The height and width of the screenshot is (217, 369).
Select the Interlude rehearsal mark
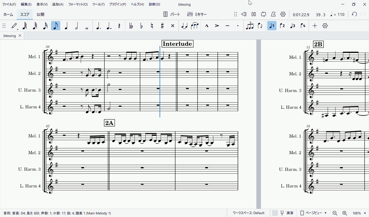coord(177,44)
